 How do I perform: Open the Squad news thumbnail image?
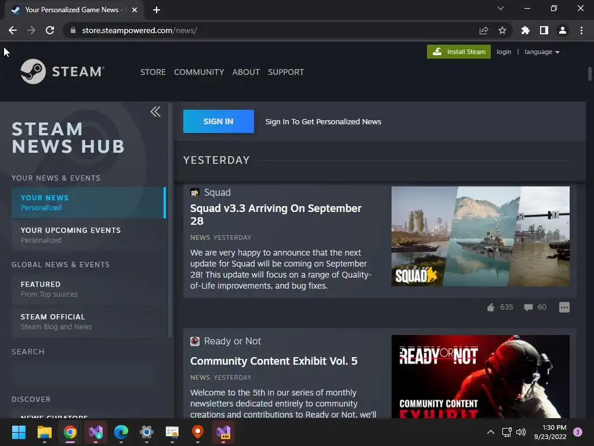pyautogui.click(x=480, y=236)
